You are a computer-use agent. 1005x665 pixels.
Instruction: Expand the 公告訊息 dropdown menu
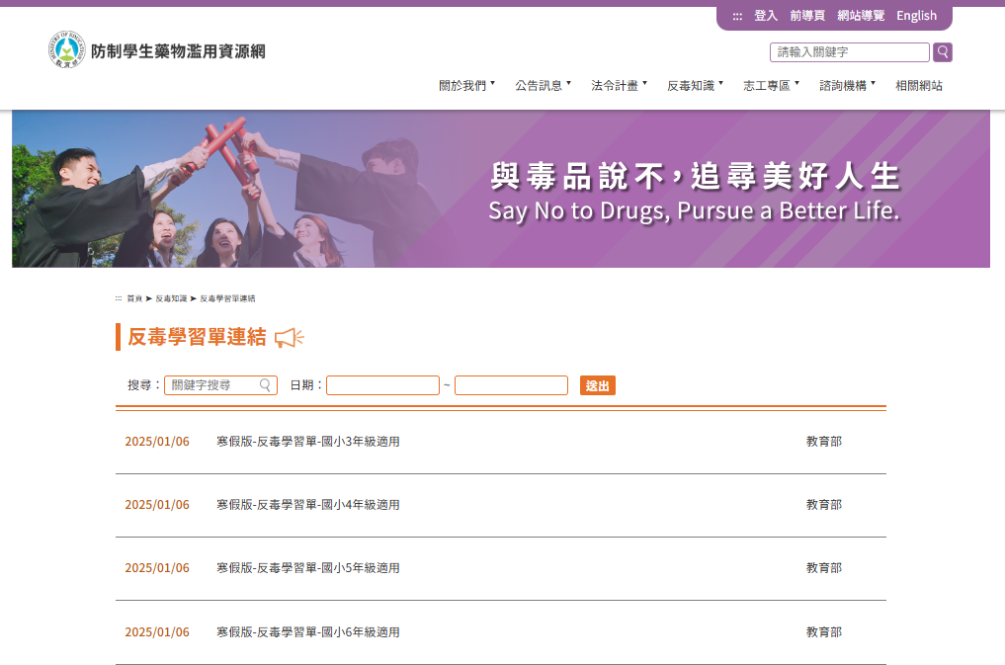543,86
